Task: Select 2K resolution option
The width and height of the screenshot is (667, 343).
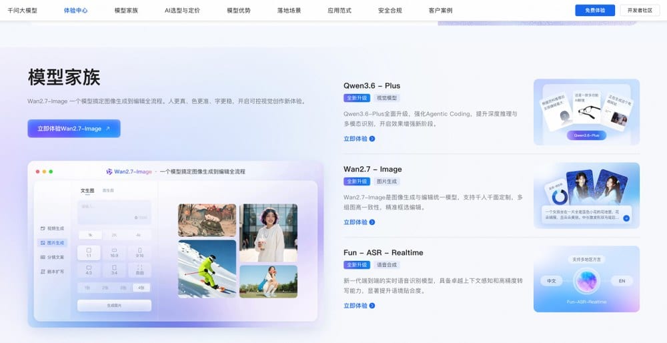Action: tap(114, 235)
